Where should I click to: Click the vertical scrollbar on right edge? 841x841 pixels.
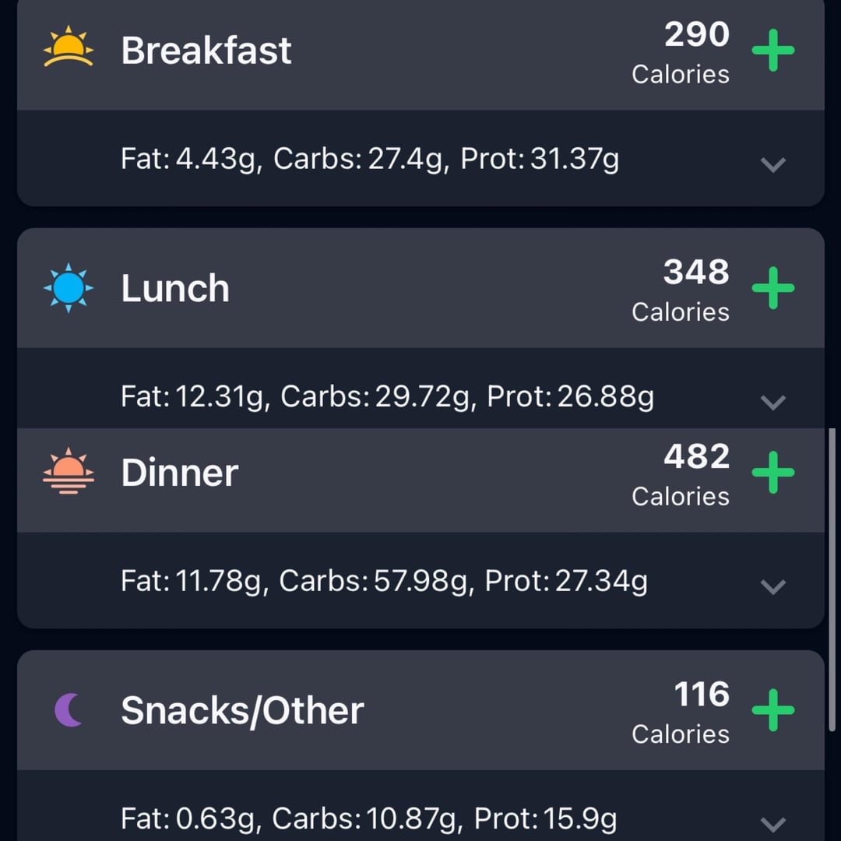point(832,579)
